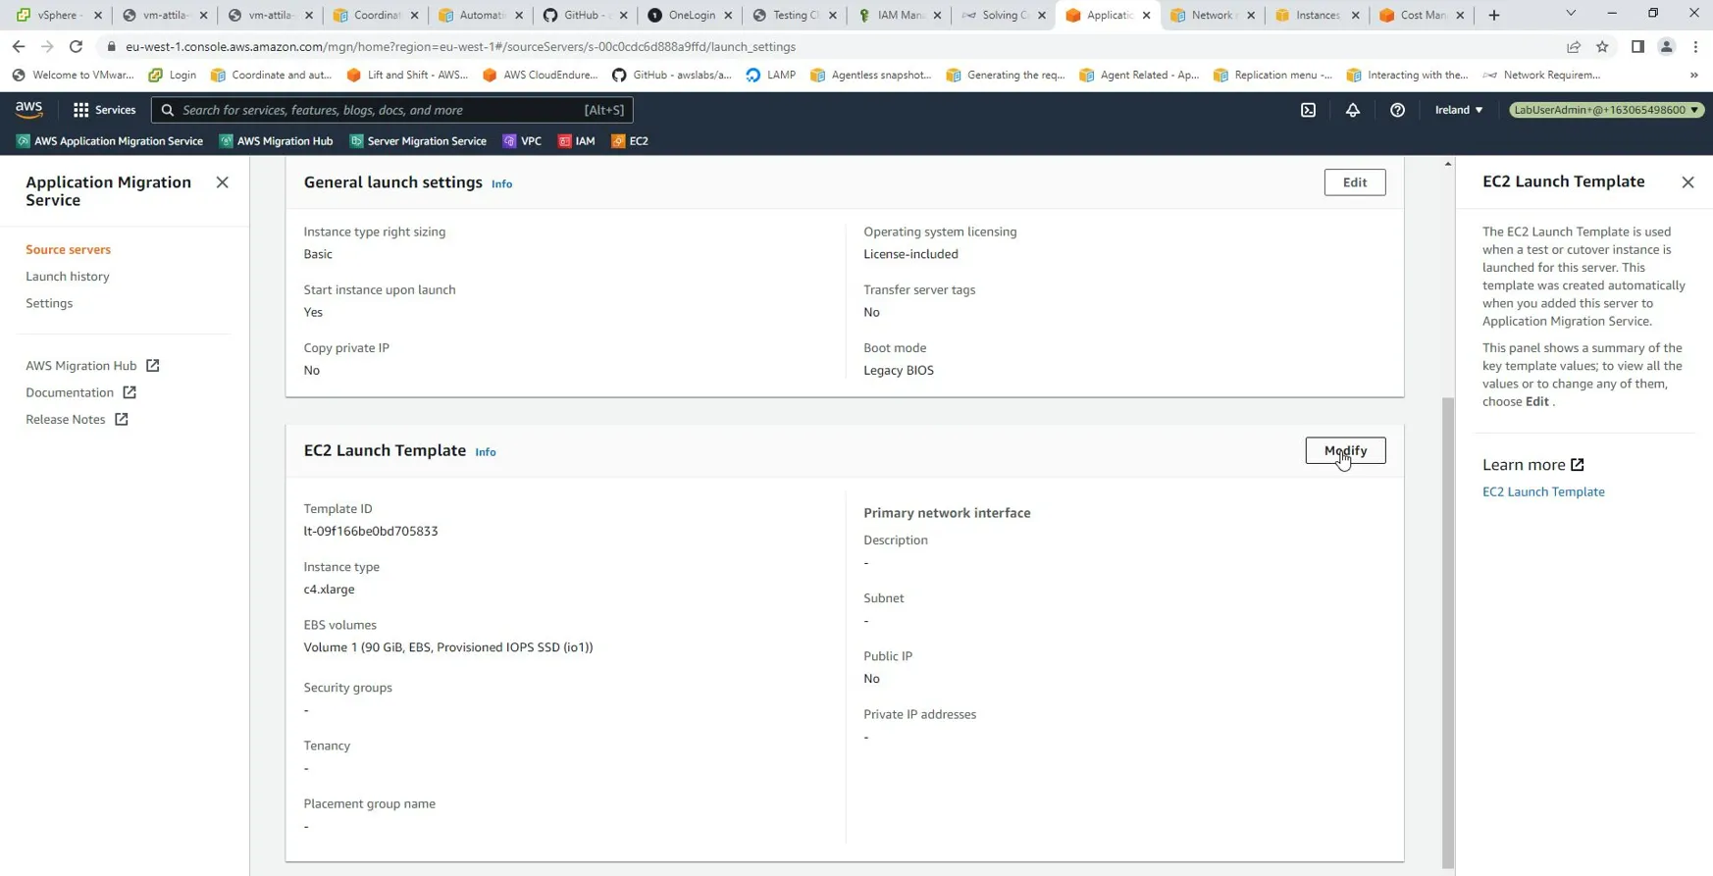Open AWS Migration Hub favorite shortcut

point(277,141)
